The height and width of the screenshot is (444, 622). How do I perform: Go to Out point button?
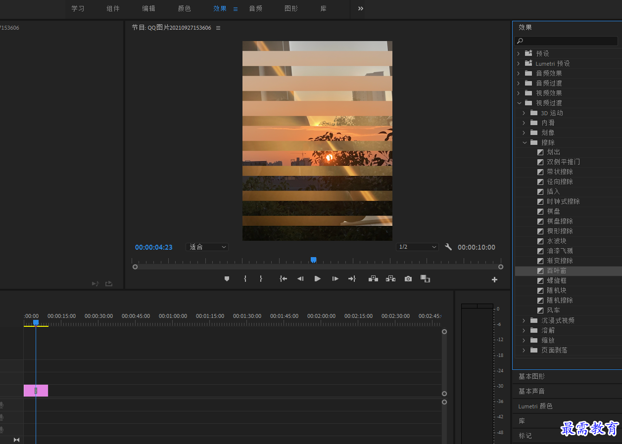[352, 279]
